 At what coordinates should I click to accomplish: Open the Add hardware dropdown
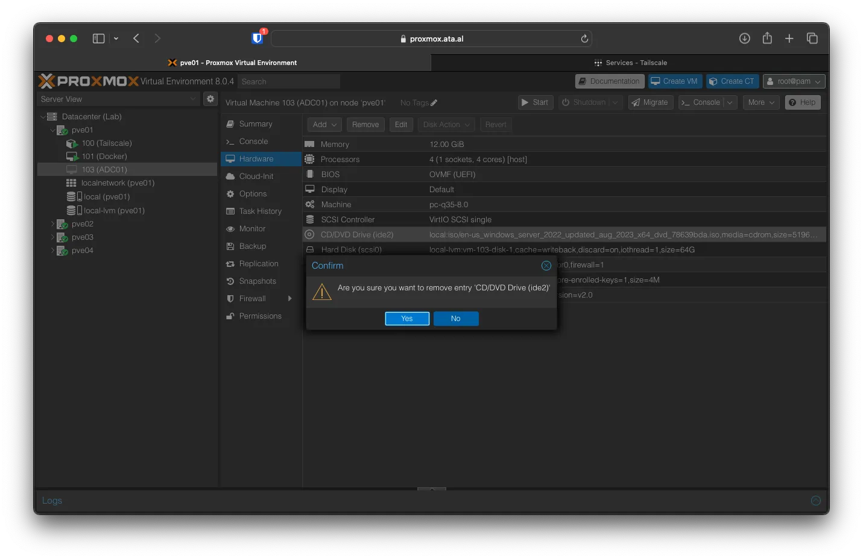pyautogui.click(x=324, y=125)
